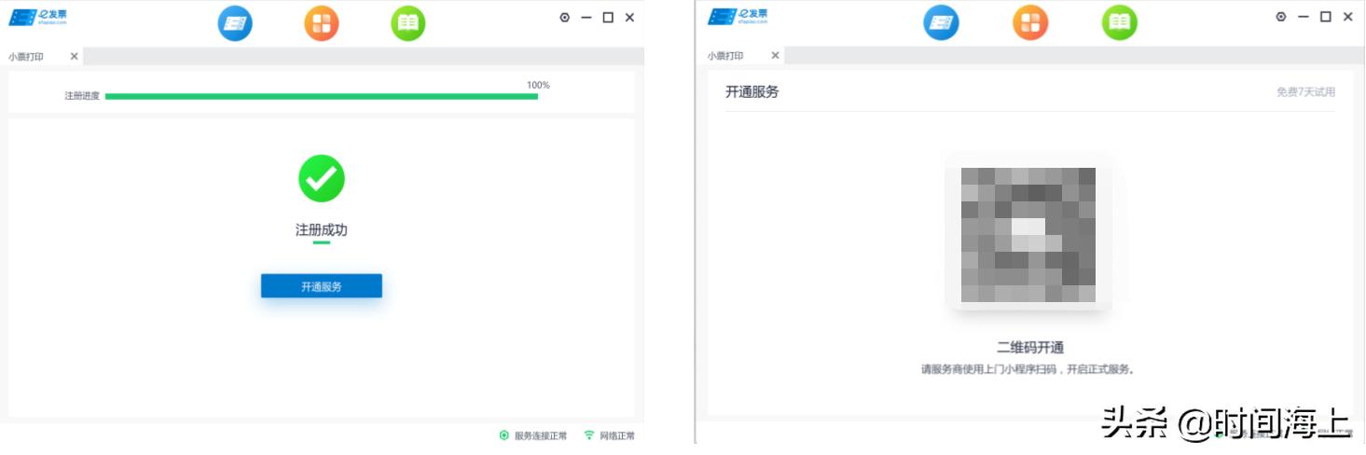1366x455 pixels.
Task: Close the 小票打印 tab in right window
Action: (775, 55)
